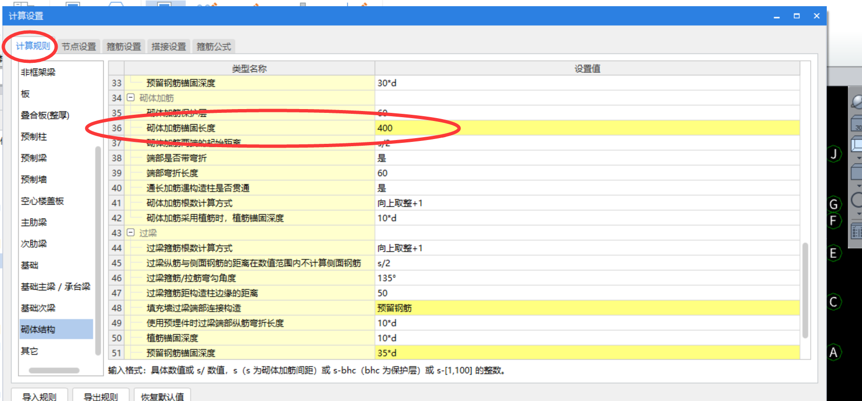Click the 35*d value in row 51
The height and width of the screenshot is (401, 862).
click(x=587, y=353)
